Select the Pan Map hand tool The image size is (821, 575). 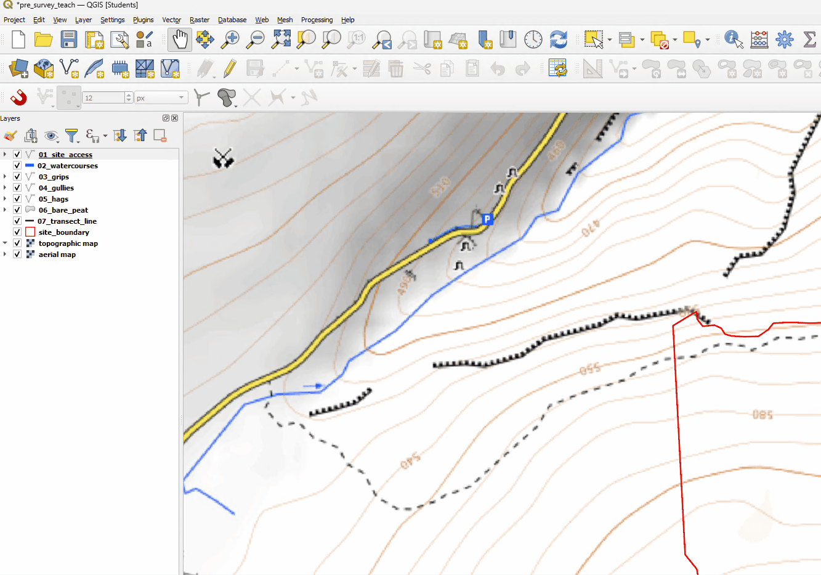[179, 40]
